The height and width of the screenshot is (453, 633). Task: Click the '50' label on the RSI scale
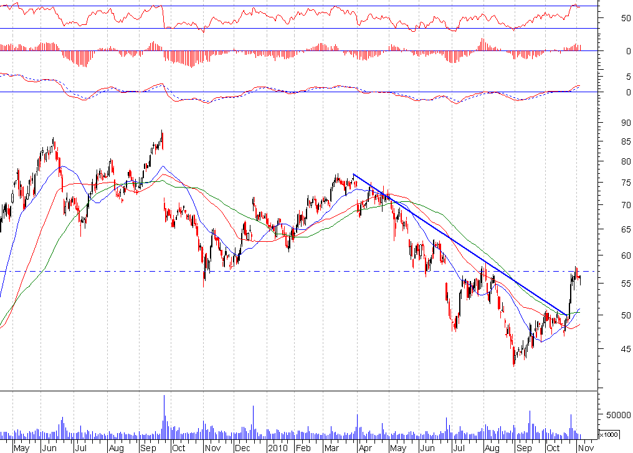pos(626,18)
